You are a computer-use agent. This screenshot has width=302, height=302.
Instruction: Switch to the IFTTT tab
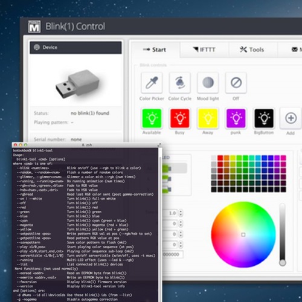tap(204, 50)
